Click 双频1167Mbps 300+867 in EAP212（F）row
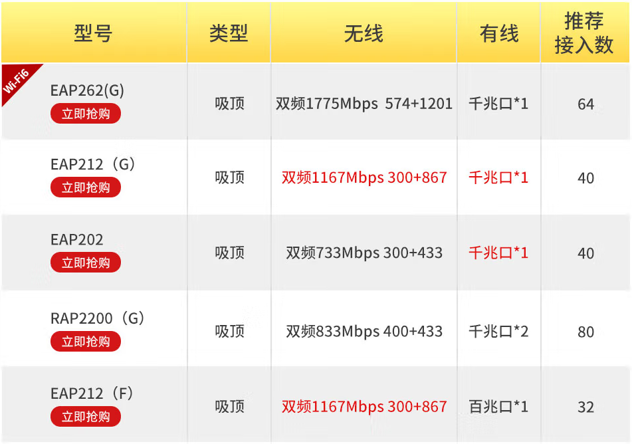 (x=364, y=407)
